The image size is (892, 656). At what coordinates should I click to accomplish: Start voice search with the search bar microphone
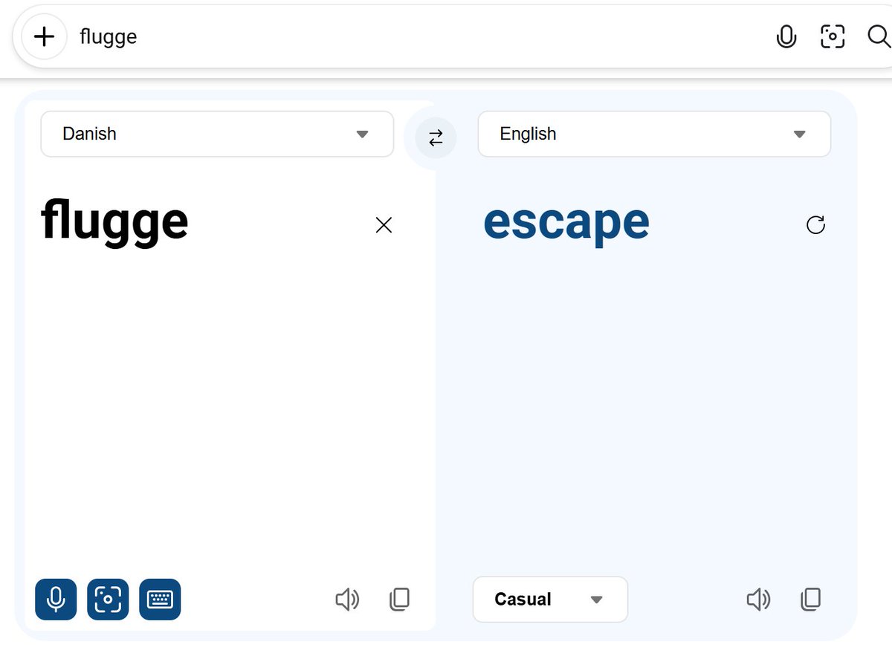click(x=786, y=36)
